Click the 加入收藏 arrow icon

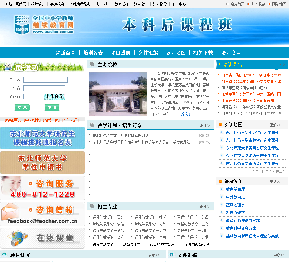(249, 4)
